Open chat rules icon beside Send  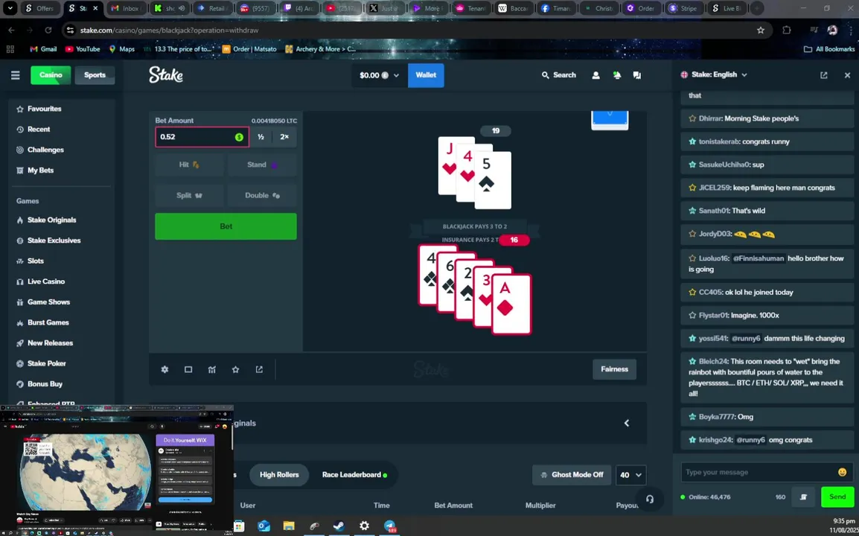click(803, 497)
